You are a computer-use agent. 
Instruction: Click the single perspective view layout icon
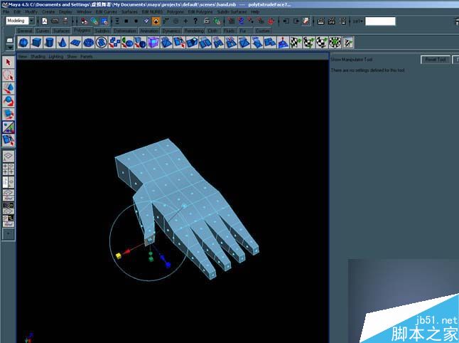click(x=9, y=154)
